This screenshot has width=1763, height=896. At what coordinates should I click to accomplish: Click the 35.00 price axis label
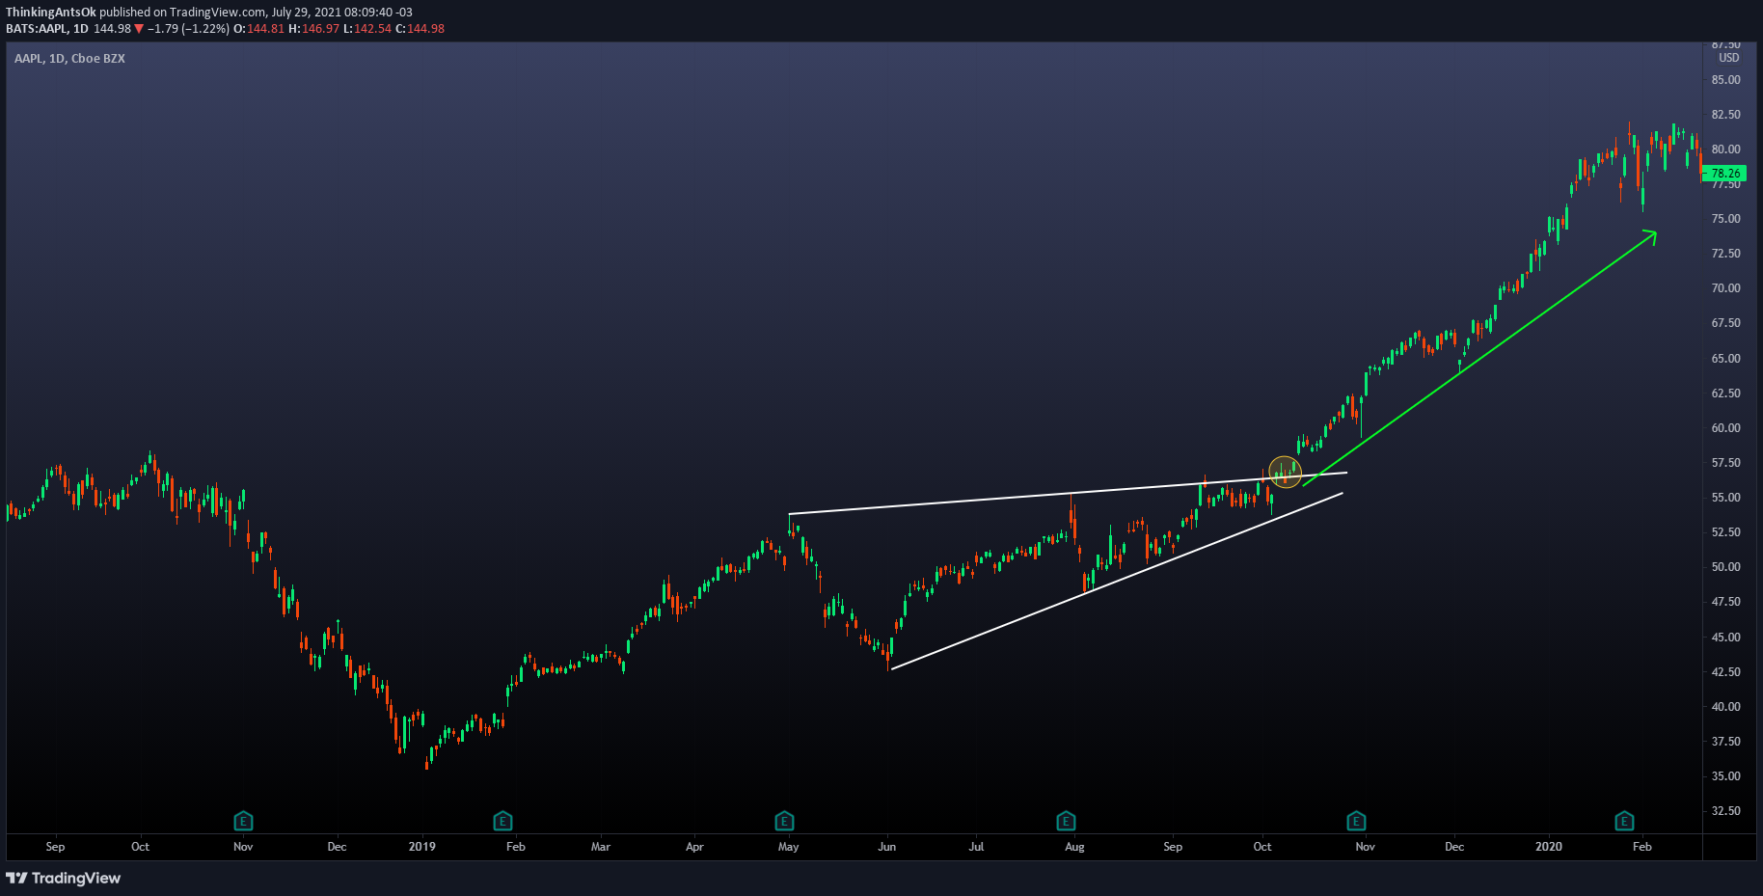[1725, 776]
